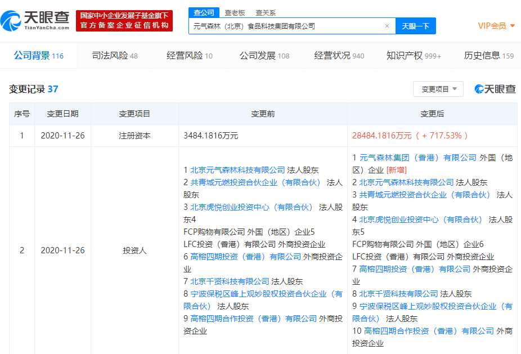Open 北京虎悦创业投资中心 link in 变更后 column
This screenshot has height=354, width=521.
421,219
